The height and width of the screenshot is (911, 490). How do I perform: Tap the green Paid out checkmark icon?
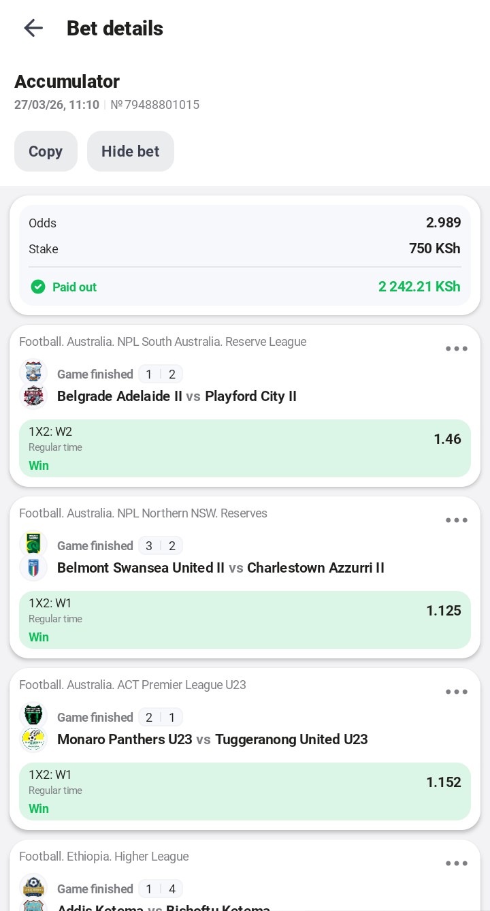click(x=38, y=287)
